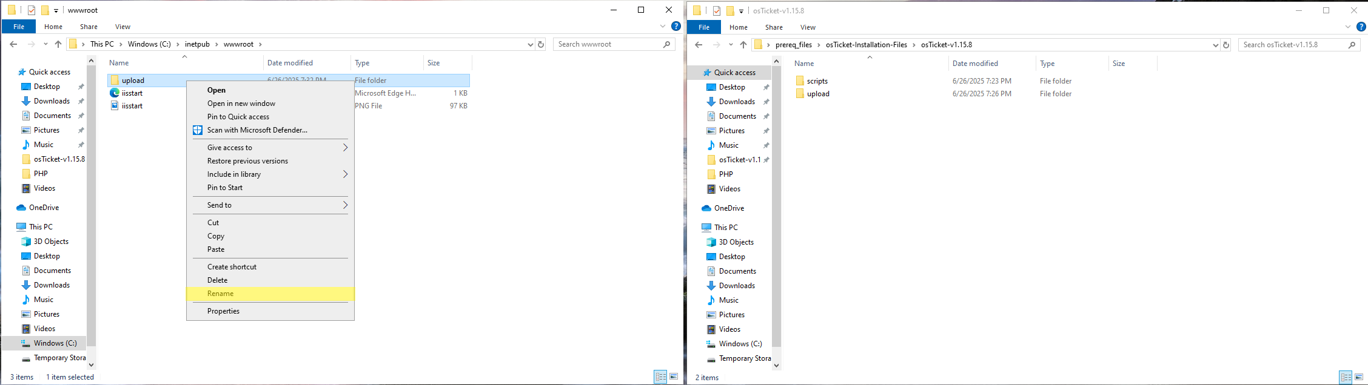Click the Back arrow in wwwroot window
Viewport: 1368px width, 385px height.
13,44
